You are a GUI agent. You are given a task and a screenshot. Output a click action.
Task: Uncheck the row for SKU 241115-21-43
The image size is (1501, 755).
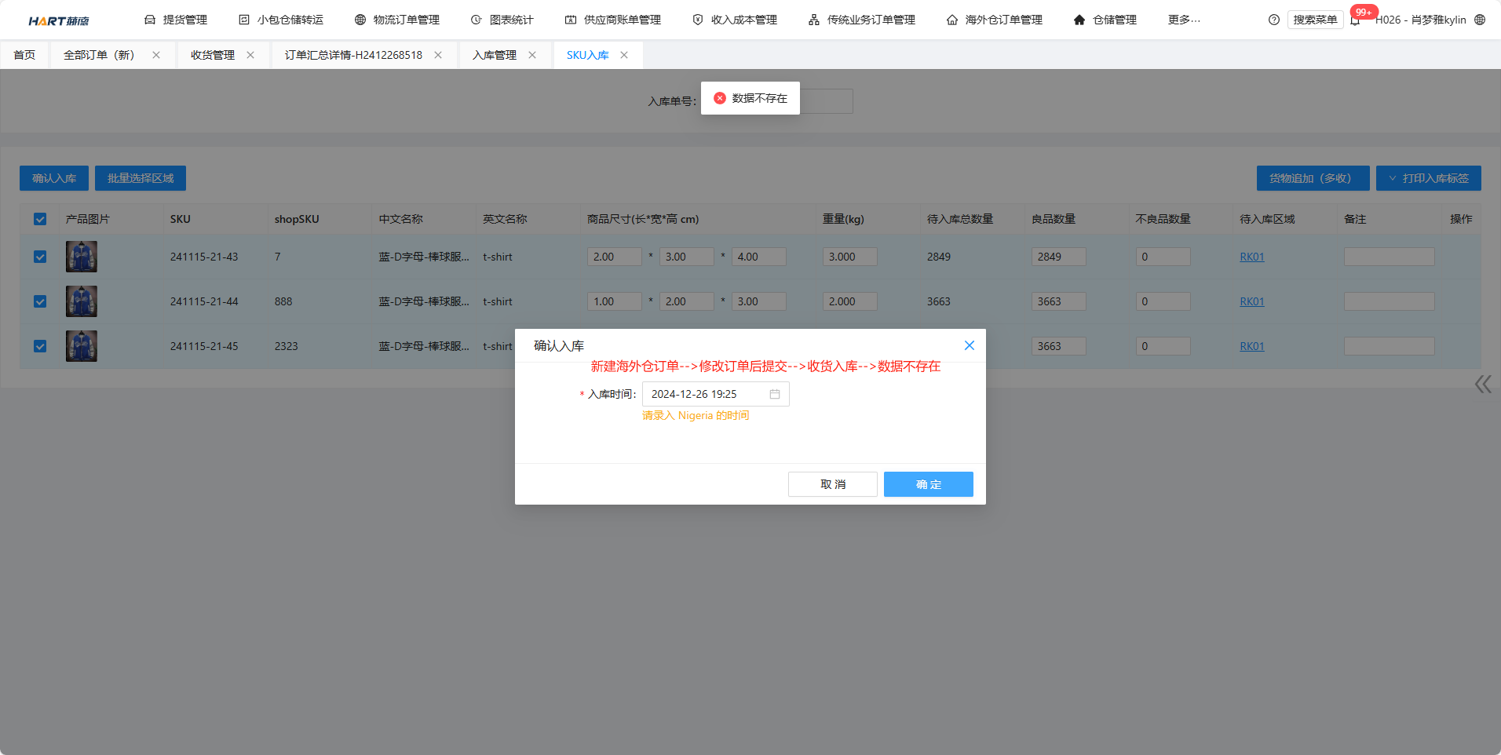(40, 257)
